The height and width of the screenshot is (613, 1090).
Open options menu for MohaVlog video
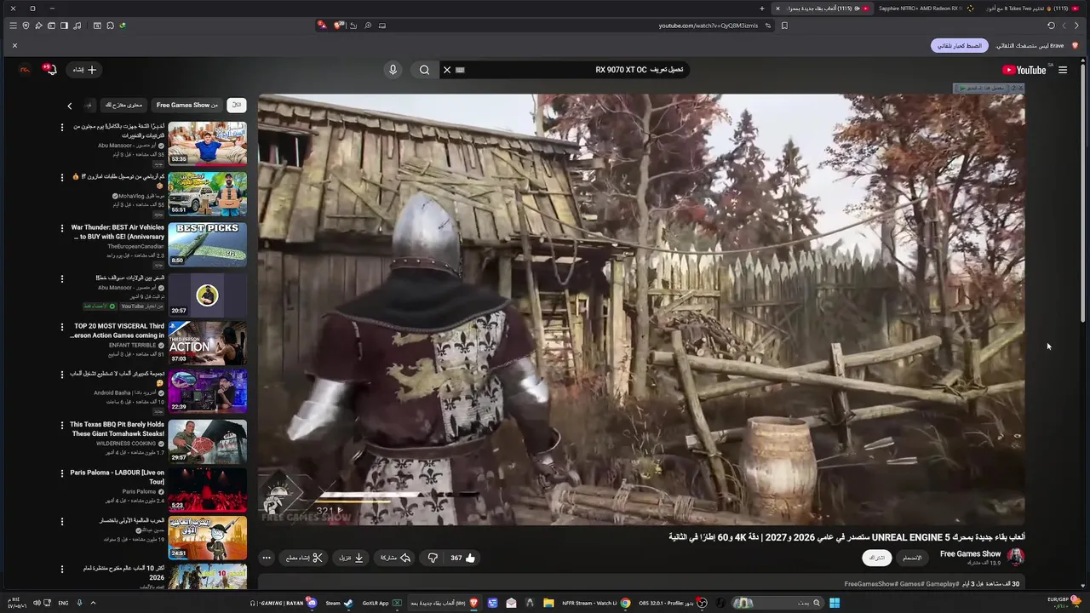pyautogui.click(x=61, y=177)
